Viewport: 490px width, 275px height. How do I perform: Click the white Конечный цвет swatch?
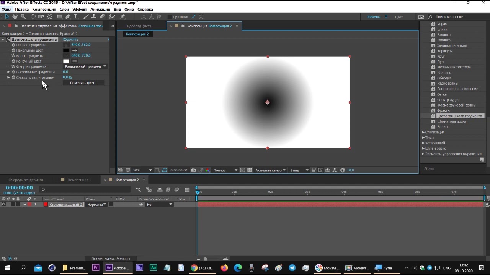pyautogui.click(x=66, y=61)
